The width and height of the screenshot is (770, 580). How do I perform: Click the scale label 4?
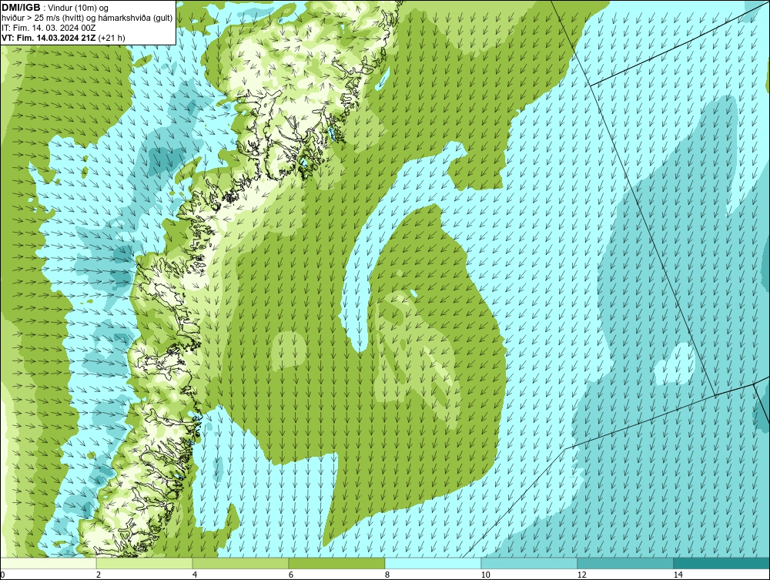pyautogui.click(x=195, y=575)
